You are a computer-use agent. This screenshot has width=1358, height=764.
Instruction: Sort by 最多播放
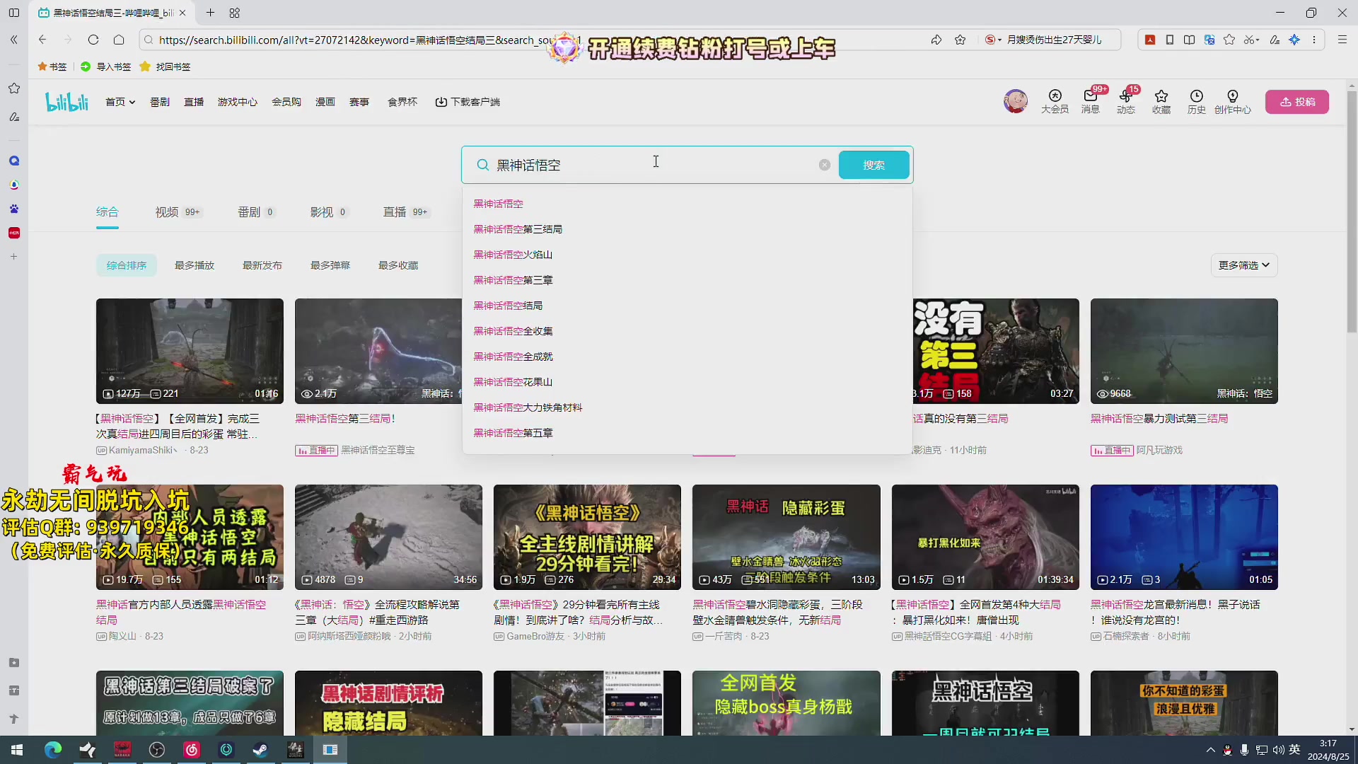[195, 265]
